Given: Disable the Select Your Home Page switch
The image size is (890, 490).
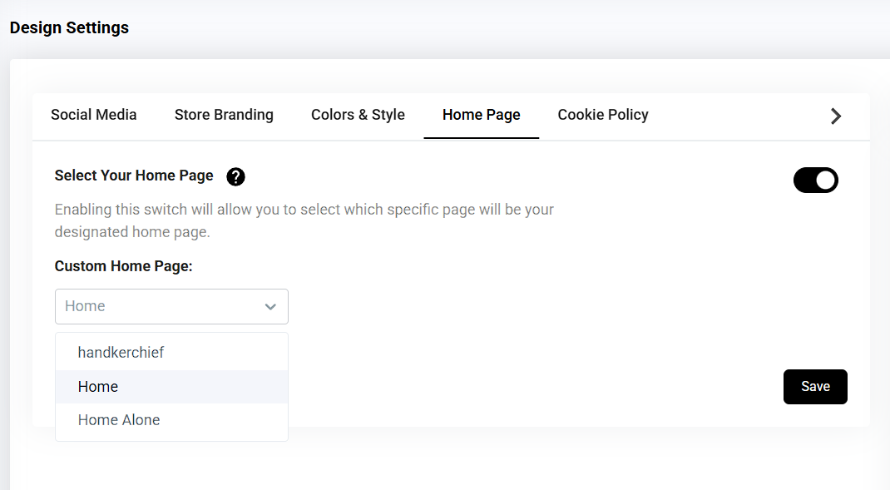Looking at the screenshot, I should pyautogui.click(x=815, y=181).
